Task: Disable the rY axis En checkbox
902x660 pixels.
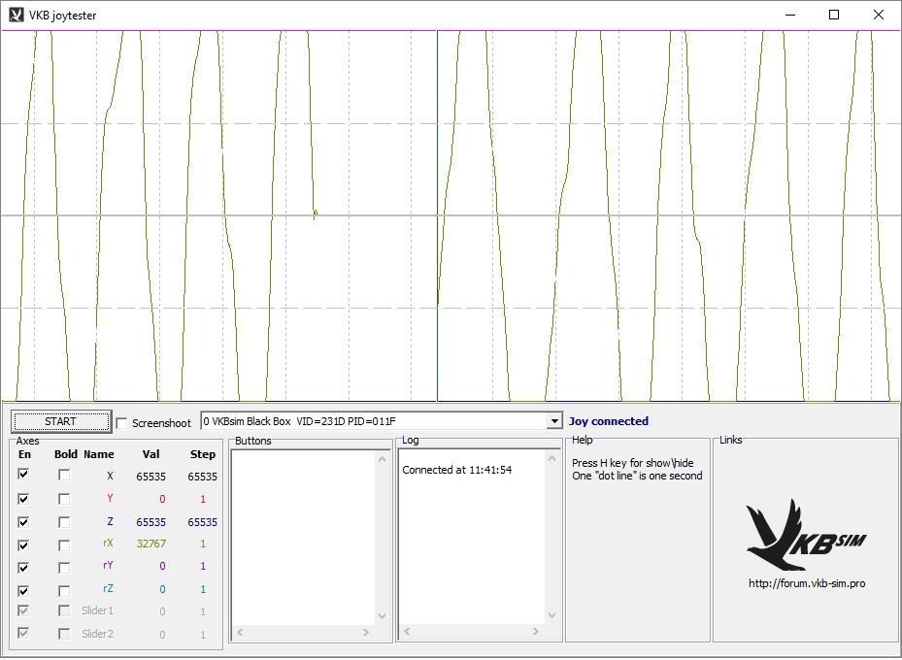Action: [23, 568]
